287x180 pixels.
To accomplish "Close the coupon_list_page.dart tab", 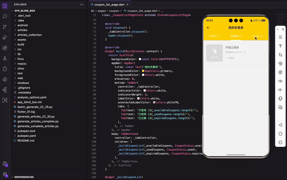I will click(x=127, y=5).
